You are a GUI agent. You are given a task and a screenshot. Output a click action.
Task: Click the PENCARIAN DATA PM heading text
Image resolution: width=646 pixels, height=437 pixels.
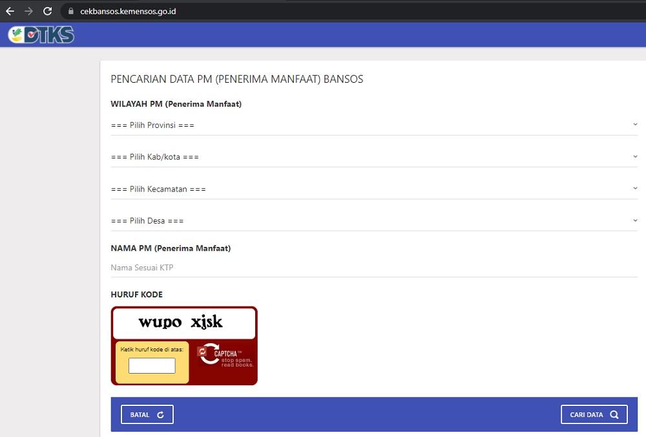coord(237,80)
